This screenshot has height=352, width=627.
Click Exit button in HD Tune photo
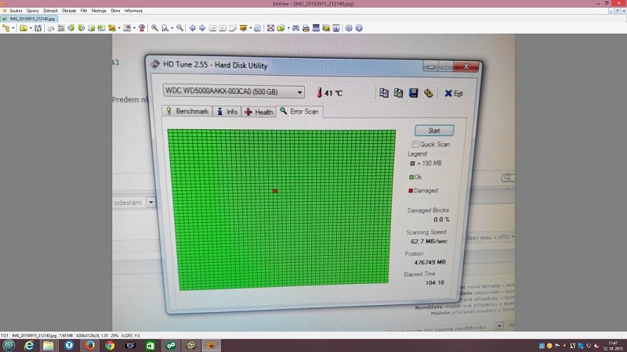point(454,93)
